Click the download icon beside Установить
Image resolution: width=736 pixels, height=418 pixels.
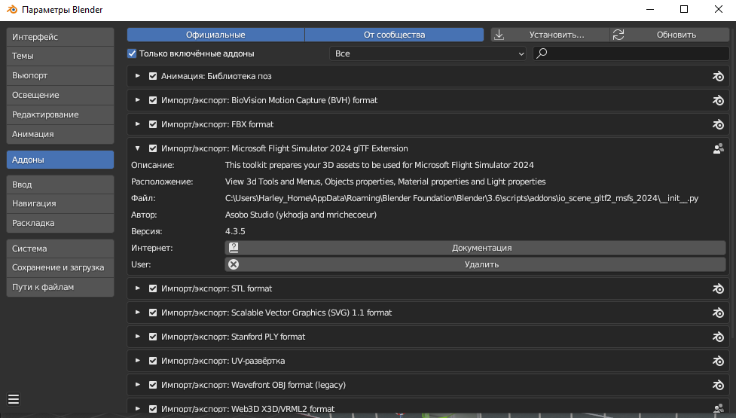coord(499,35)
